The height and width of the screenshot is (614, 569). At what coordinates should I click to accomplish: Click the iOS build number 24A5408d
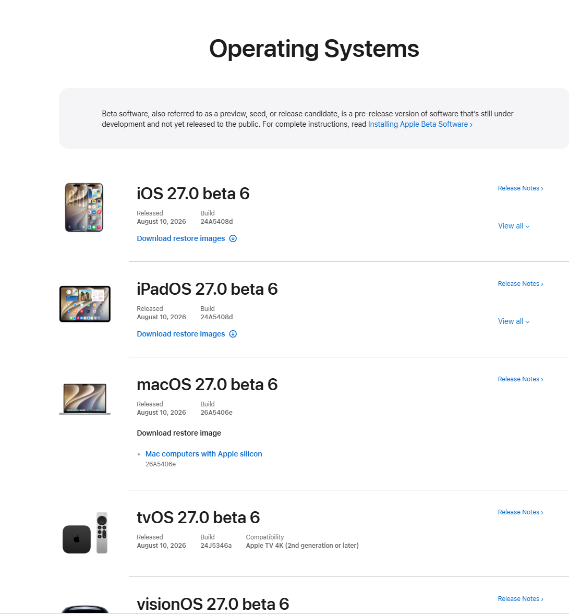coord(216,222)
